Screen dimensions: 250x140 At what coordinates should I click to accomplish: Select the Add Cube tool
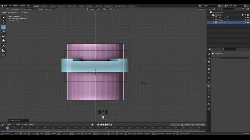(4, 56)
